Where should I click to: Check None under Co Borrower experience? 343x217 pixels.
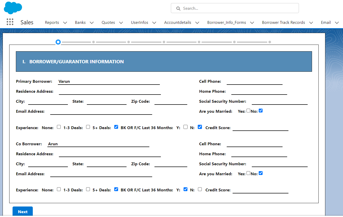(59, 189)
